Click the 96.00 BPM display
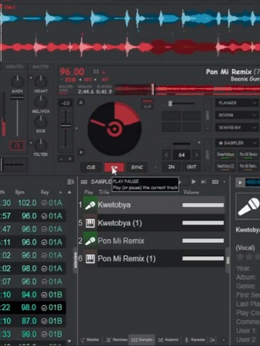This screenshot has height=346, width=260. point(72,72)
